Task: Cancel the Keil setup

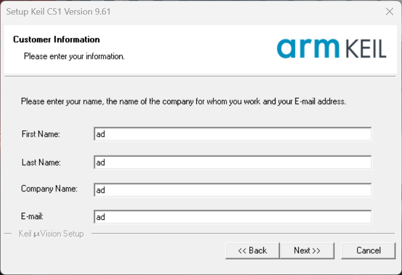Action: click(369, 250)
